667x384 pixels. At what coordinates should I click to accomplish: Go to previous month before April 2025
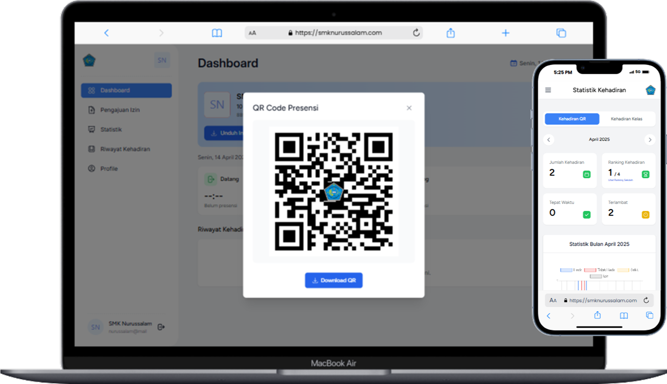tap(549, 140)
